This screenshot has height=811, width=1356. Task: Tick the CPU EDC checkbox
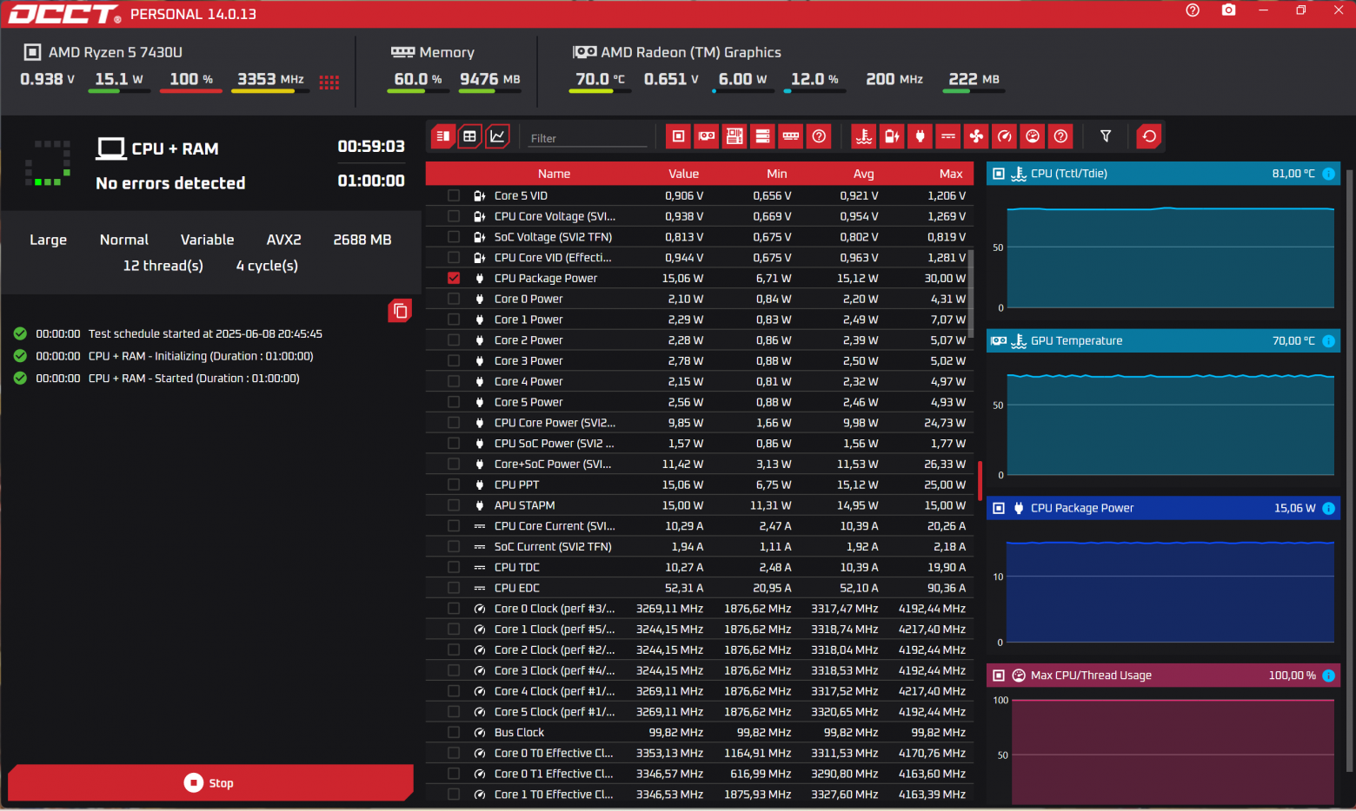coord(454,588)
